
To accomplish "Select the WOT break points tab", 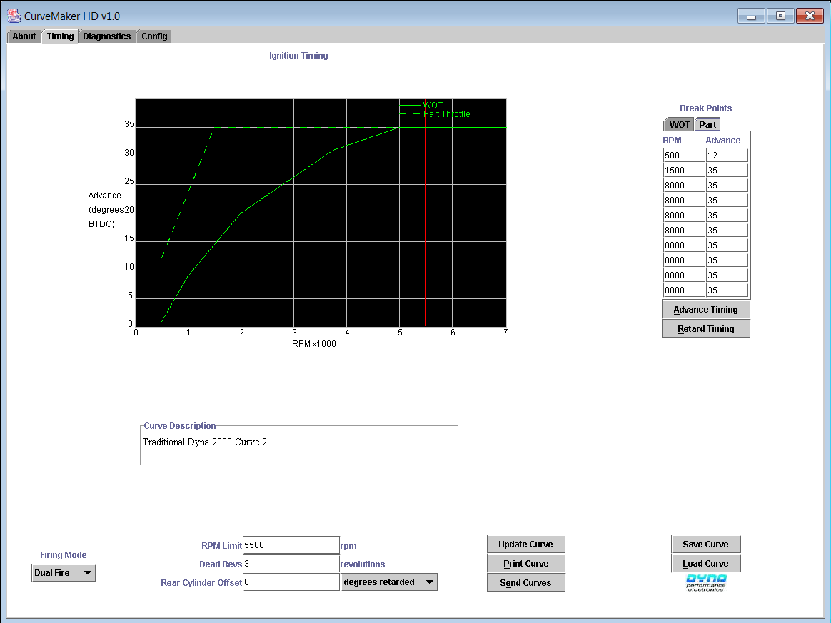I will point(679,125).
